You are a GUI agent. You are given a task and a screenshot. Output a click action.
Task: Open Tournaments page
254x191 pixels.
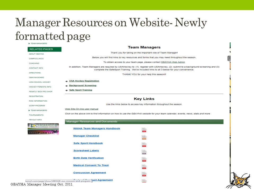(x=36, y=115)
